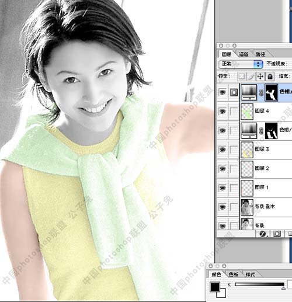Screen dimensions: 292x302
Task: Open the 样式 tab
Action: pyautogui.click(x=250, y=275)
